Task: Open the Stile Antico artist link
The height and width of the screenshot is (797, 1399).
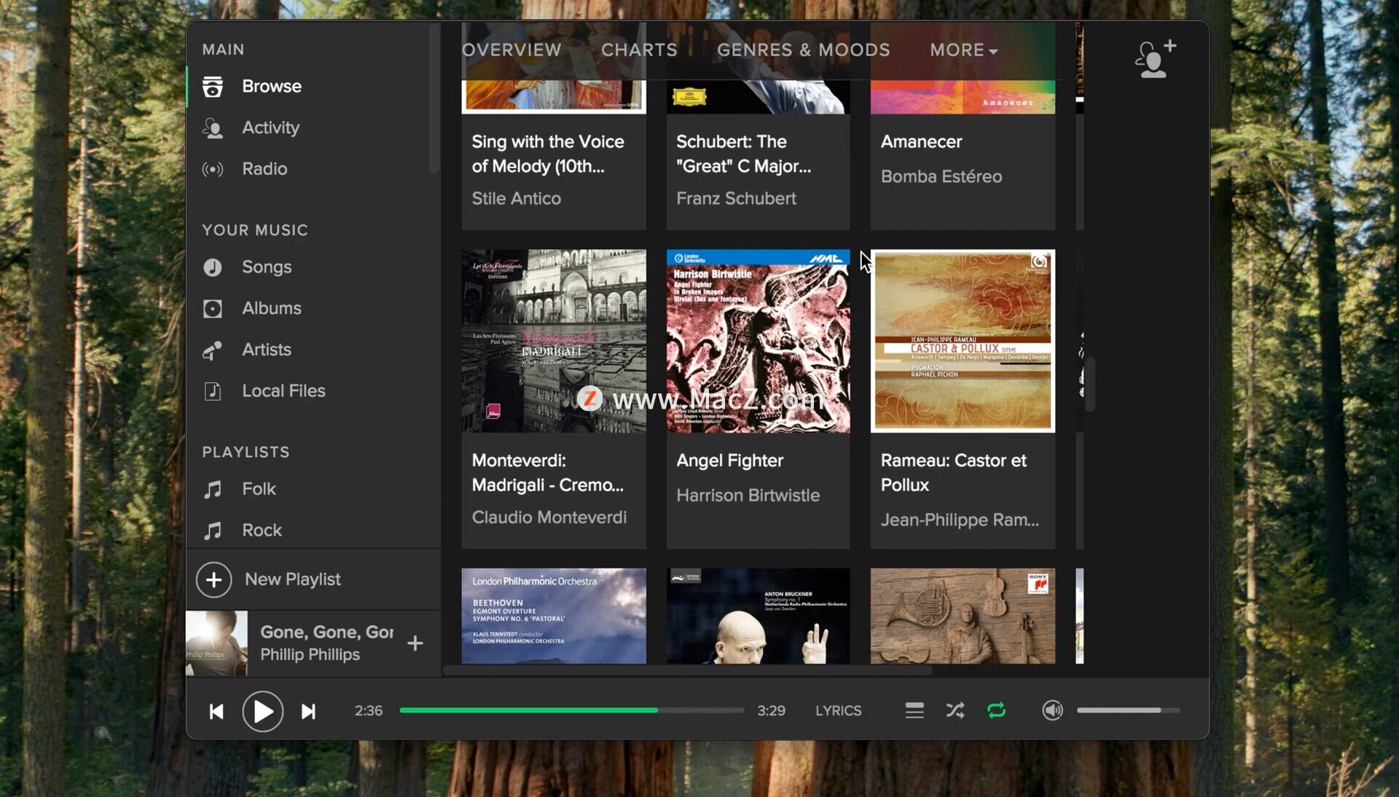Action: pos(516,198)
